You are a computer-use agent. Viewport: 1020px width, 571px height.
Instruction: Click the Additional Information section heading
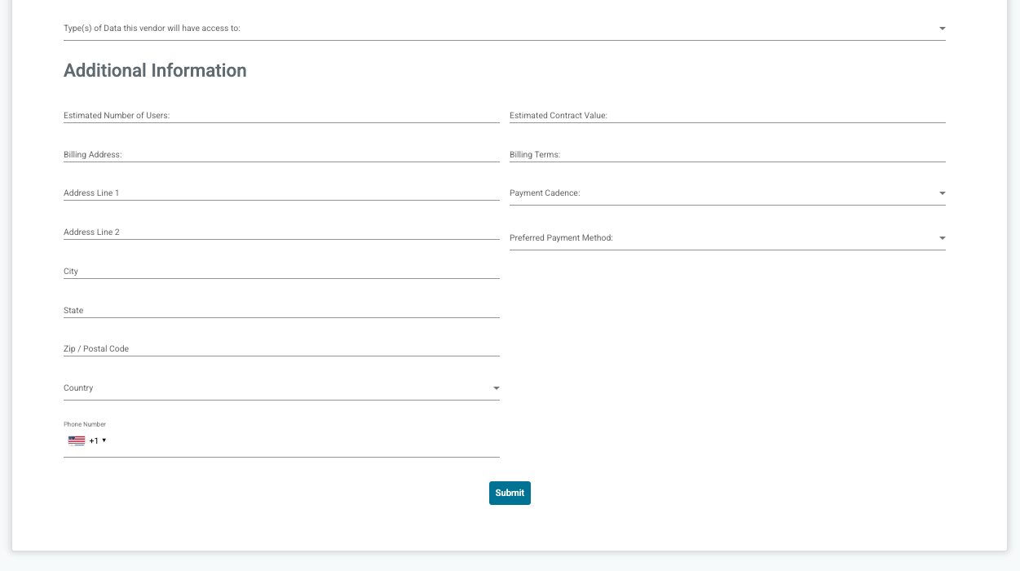[x=155, y=71]
